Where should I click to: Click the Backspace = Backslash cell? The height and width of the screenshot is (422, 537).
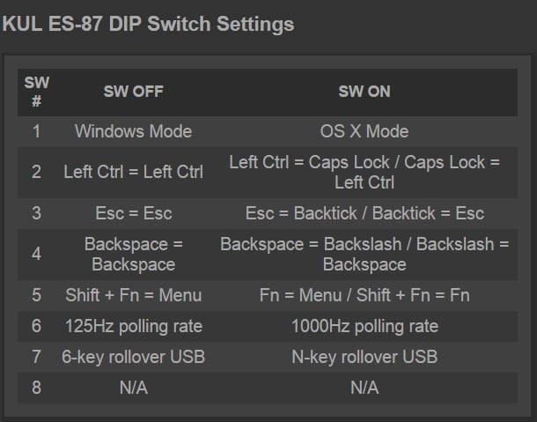pos(364,254)
